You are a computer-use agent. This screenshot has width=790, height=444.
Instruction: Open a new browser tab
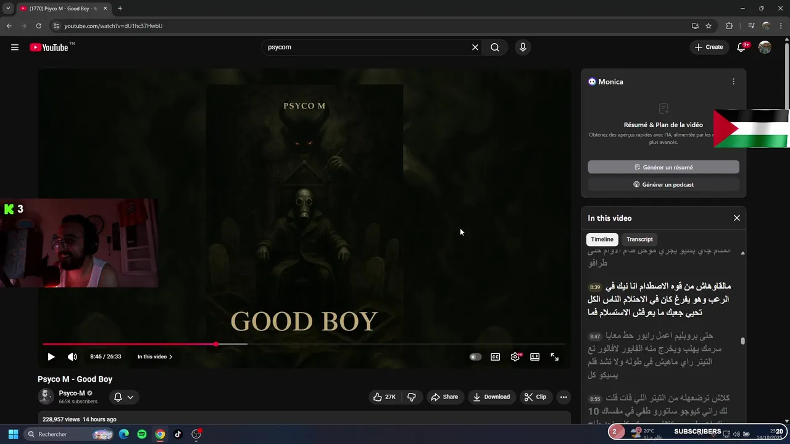point(120,9)
